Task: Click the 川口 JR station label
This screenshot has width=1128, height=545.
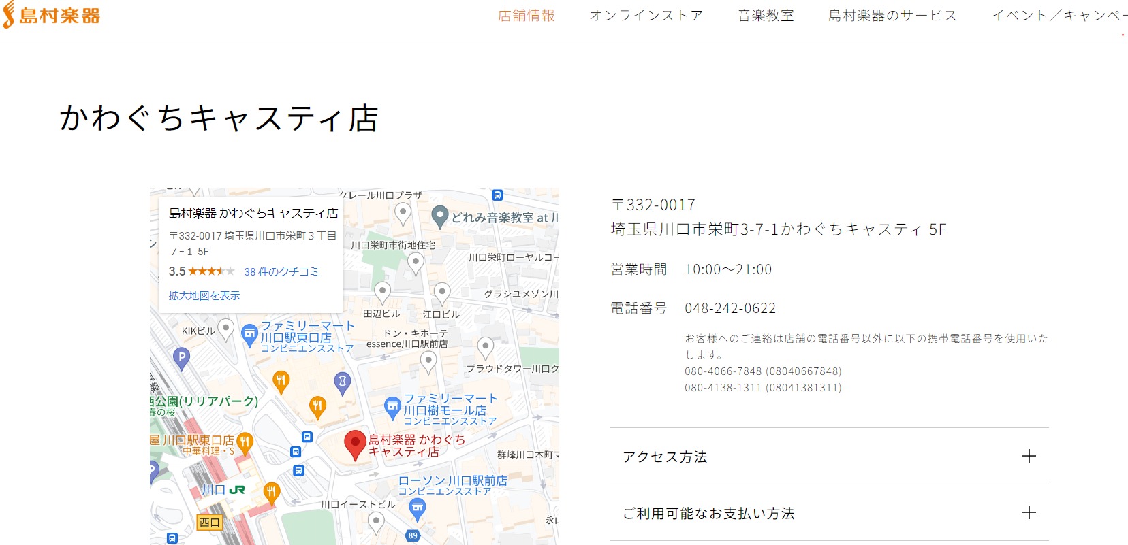Action: click(x=223, y=490)
